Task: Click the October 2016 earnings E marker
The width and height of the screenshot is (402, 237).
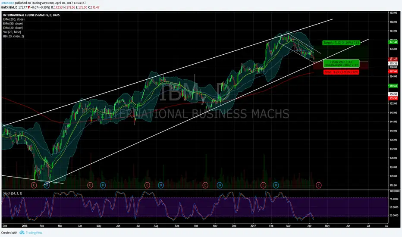Action: pos(205,185)
